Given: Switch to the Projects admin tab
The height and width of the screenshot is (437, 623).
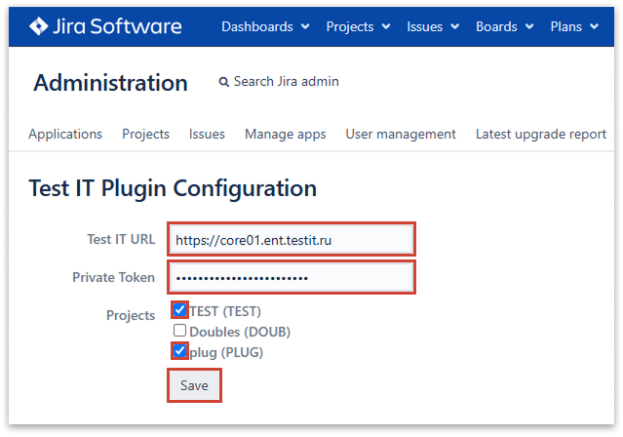Looking at the screenshot, I should pos(146,134).
